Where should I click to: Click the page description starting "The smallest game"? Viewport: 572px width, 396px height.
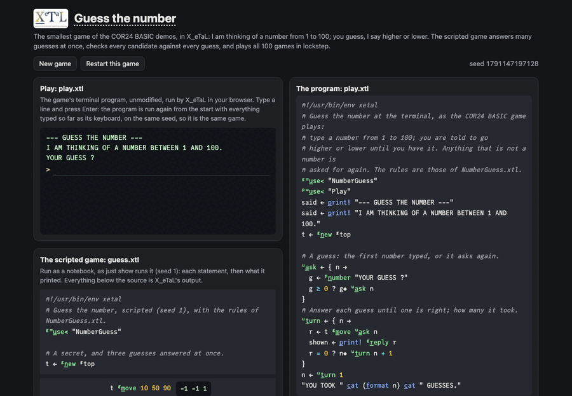[x=283, y=41]
